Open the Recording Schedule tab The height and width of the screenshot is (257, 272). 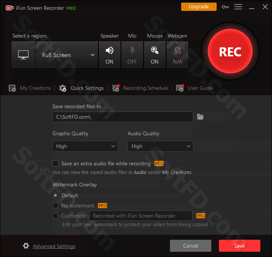(145, 88)
